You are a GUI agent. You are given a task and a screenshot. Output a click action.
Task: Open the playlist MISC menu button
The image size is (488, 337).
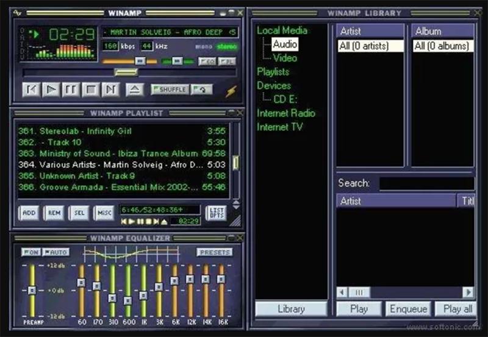pos(104,213)
